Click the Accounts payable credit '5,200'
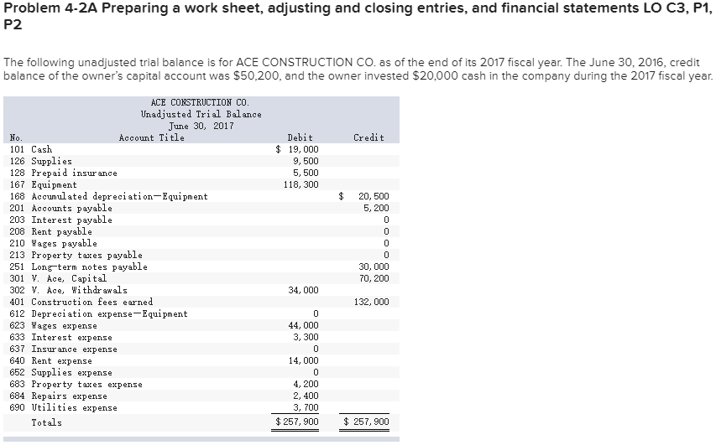716x445 pixels. pos(377,209)
